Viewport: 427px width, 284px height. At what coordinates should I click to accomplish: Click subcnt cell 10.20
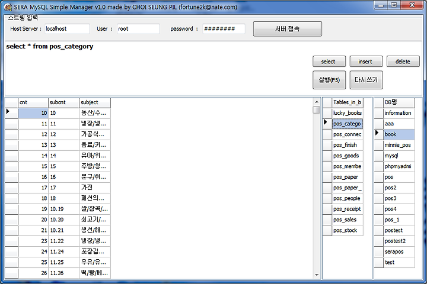tap(63, 220)
